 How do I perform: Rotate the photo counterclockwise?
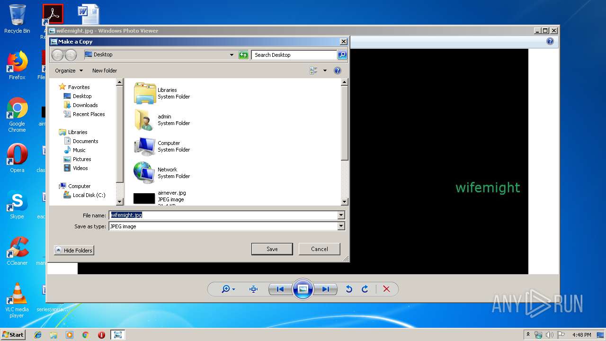(349, 289)
